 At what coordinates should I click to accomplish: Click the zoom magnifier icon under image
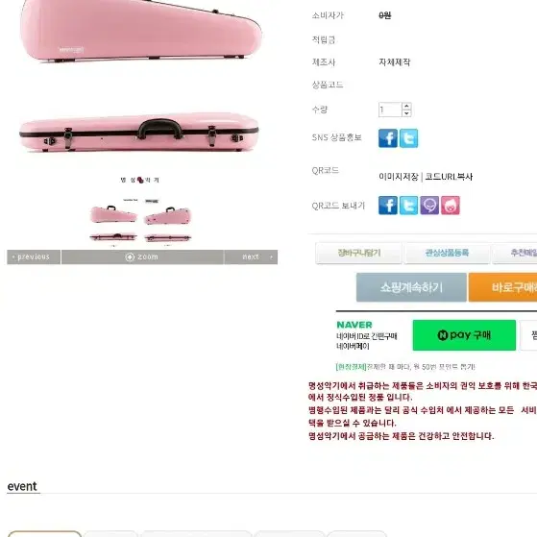(x=130, y=257)
